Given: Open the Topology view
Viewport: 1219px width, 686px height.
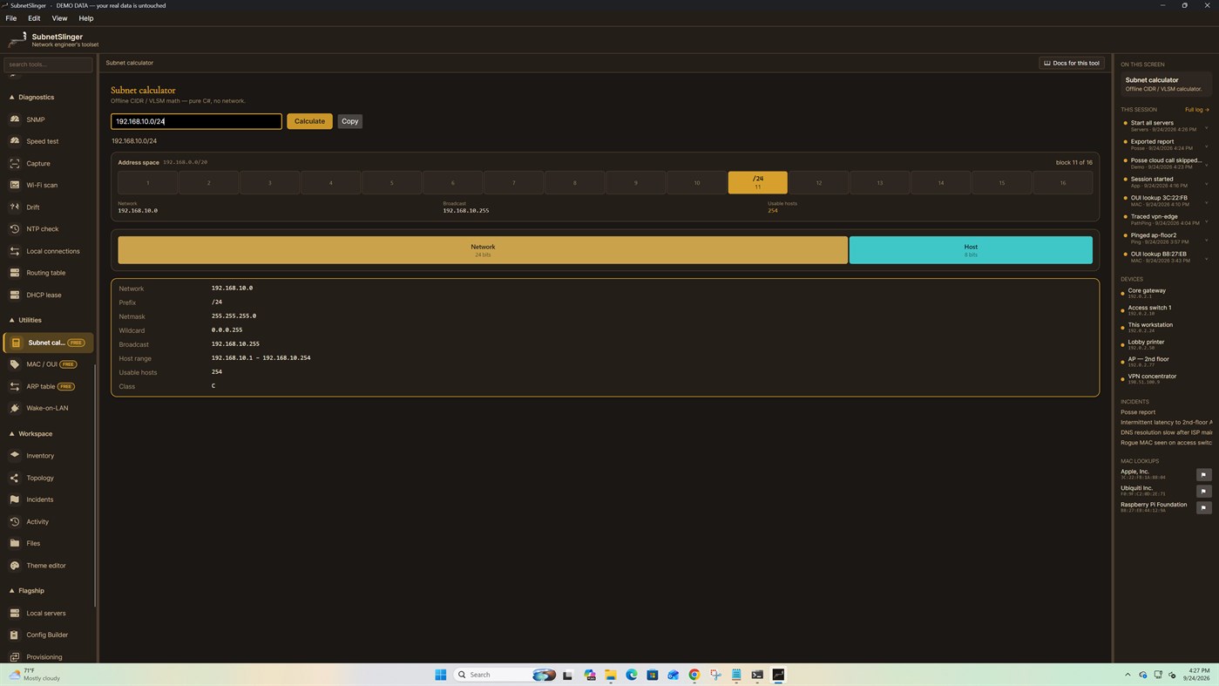Looking at the screenshot, I should [x=48, y=478].
